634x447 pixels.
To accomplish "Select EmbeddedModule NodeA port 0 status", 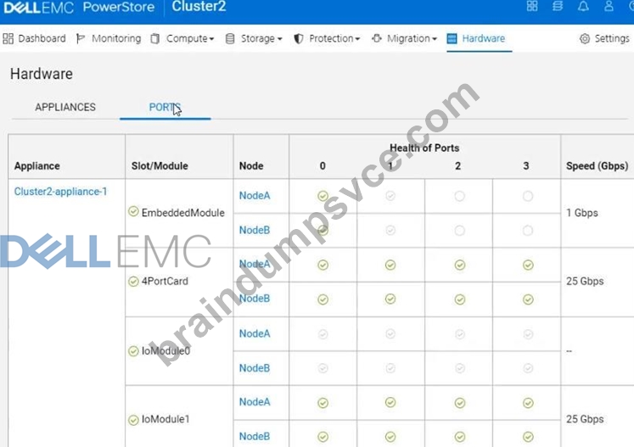I will [x=323, y=196].
